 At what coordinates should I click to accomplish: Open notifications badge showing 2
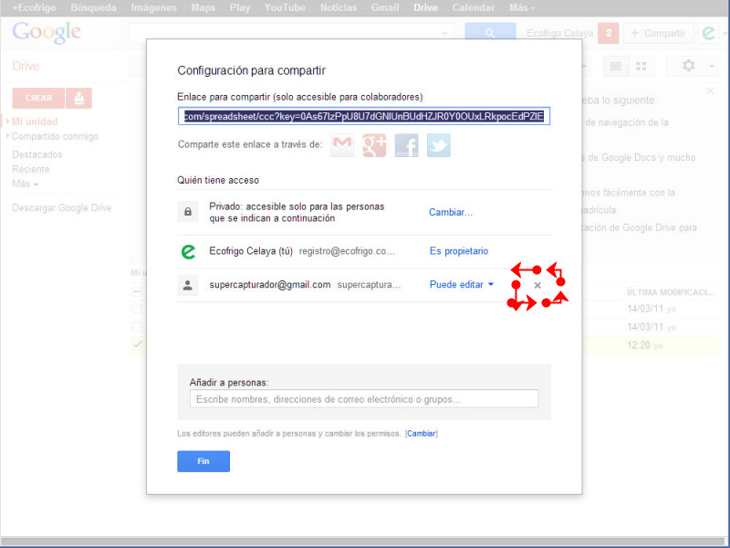(x=608, y=33)
